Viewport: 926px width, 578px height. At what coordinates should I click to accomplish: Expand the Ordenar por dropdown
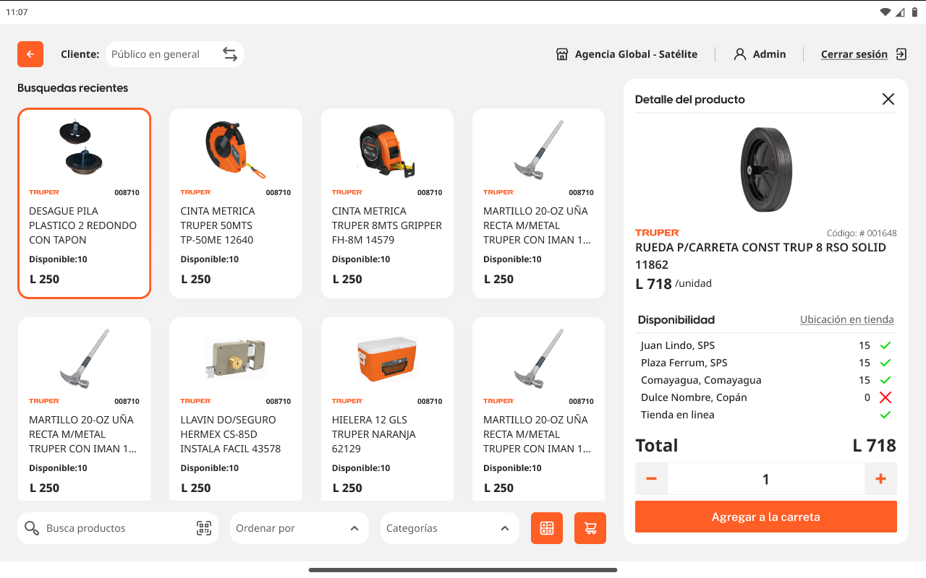pyautogui.click(x=299, y=528)
